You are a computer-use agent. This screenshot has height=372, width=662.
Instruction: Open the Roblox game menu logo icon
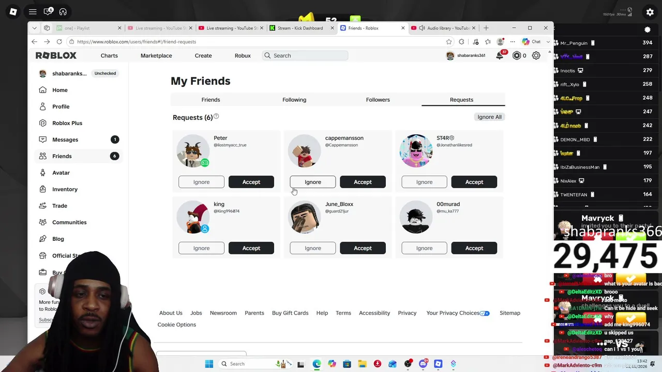(x=13, y=11)
